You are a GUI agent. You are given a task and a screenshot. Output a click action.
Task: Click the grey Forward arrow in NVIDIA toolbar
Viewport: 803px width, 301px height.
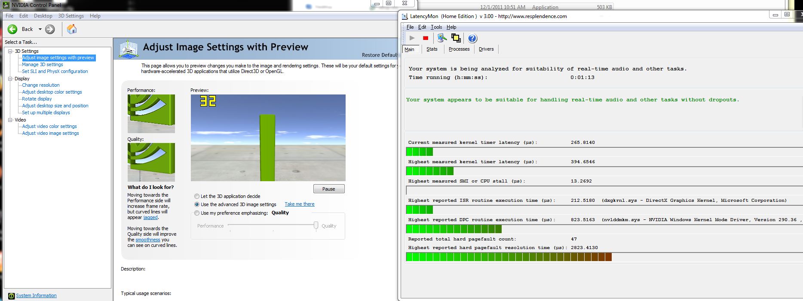pyautogui.click(x=50, y=29)
